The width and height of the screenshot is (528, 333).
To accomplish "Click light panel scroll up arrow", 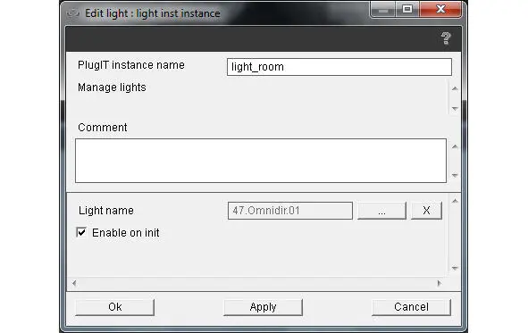I will click(x=455, y=201).
